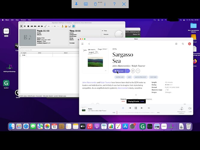Image resolution: width=200 pixels, height=150 pixels.
Task: Click the volume speaker icon in Roon
Action: tap(190, 108)
